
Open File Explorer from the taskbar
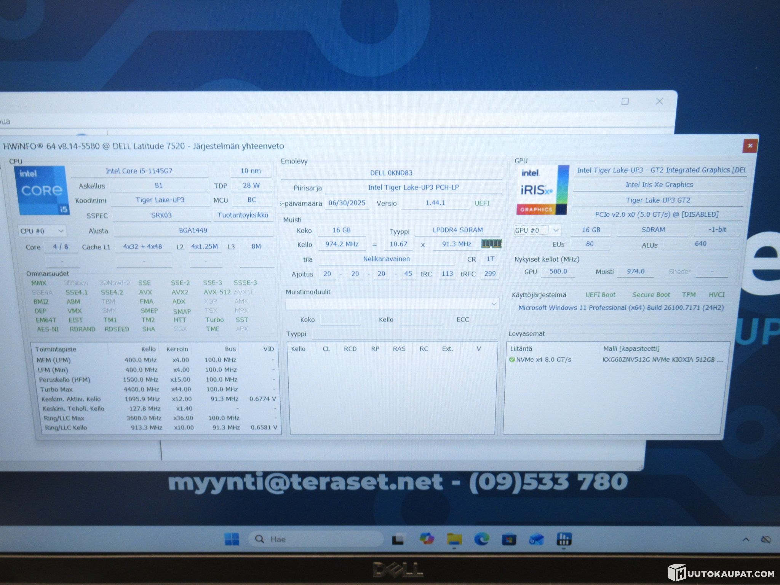tap(454, 539)
